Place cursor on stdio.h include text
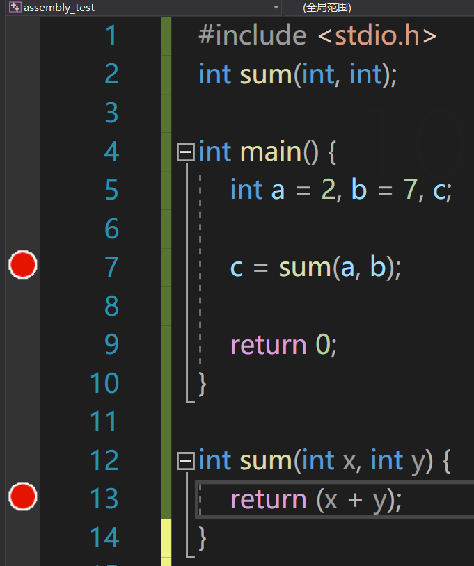 [377, 36]
